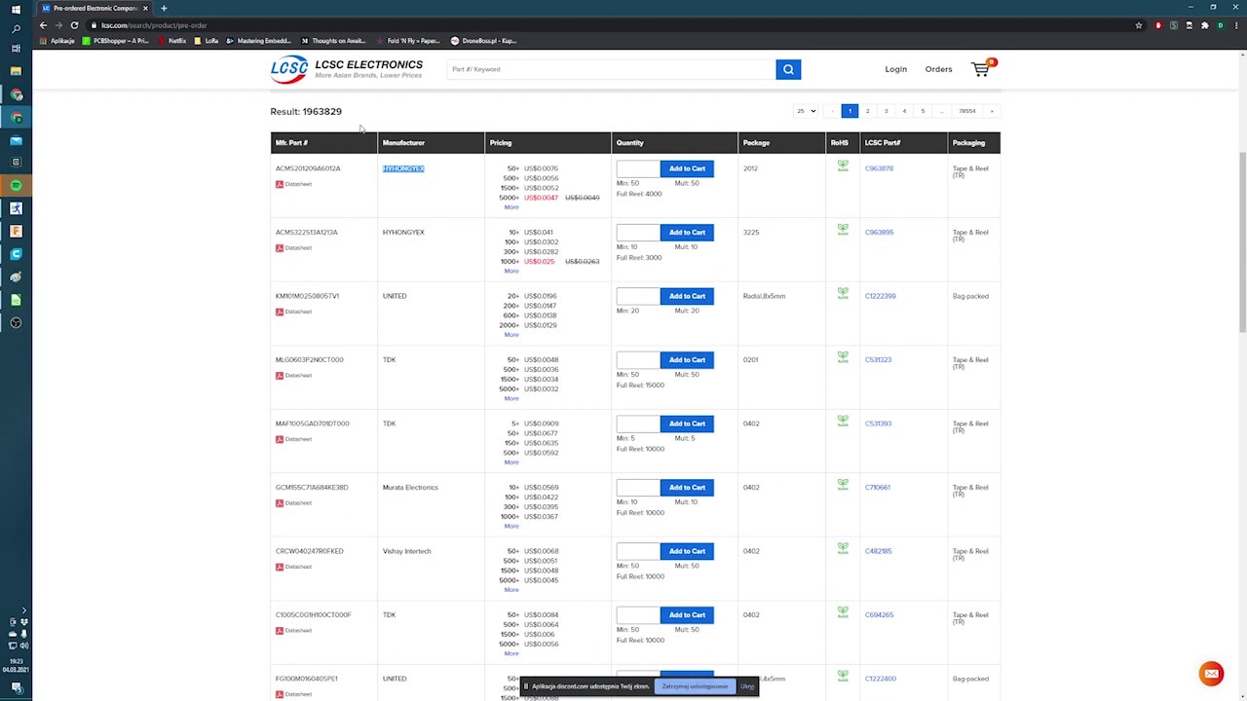
Task: Open PCBShopper bookmark
Action: click(x=116, y=41)
